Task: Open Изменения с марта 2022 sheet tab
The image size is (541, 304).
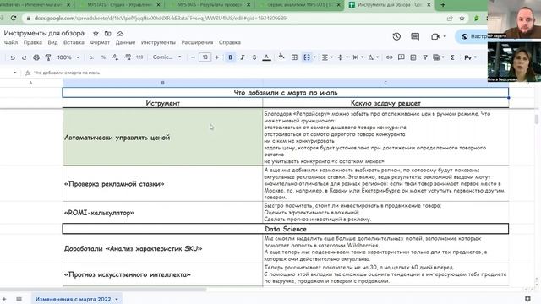Action: click(76, 299)
